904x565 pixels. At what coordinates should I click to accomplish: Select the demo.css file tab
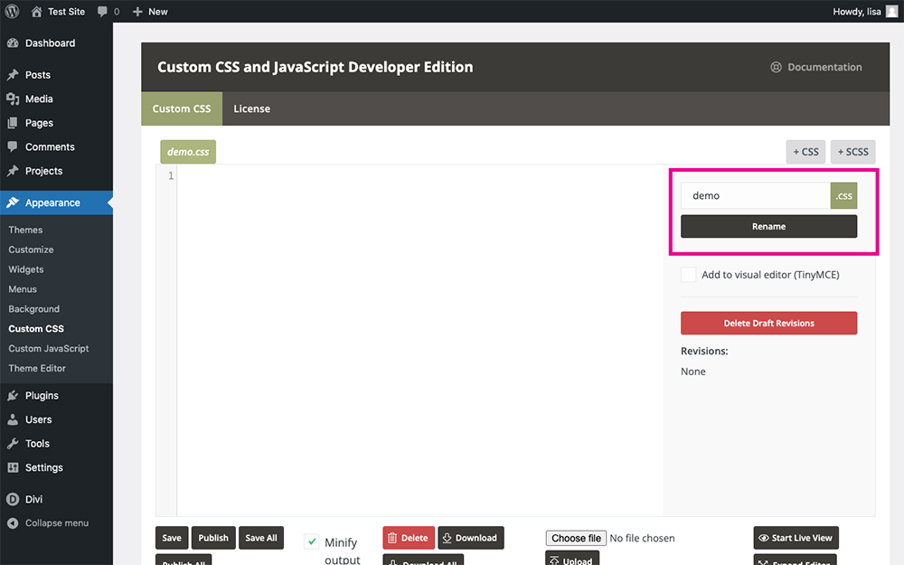tap(188, 152)
